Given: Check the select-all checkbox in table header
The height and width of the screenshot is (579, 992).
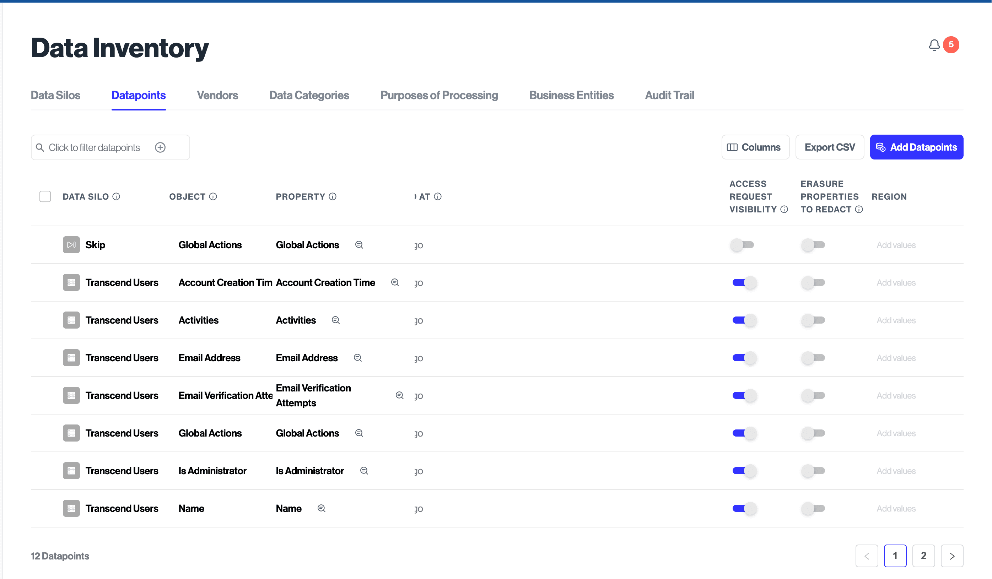Looking at the screenshot, I should (x=45, y=196).
